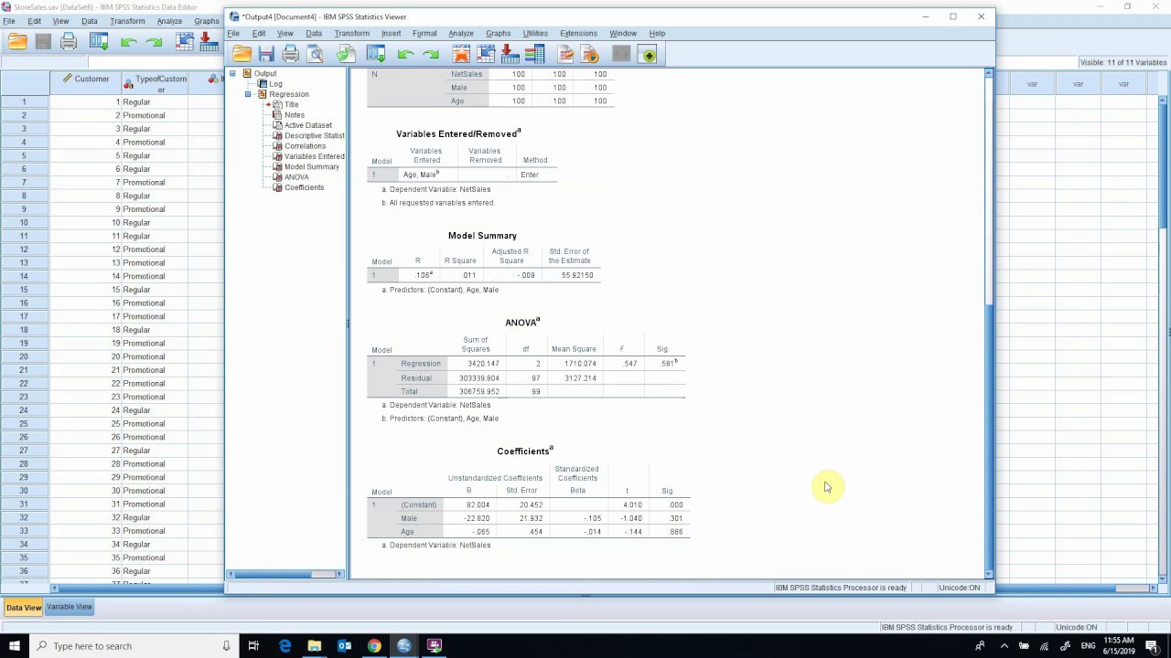Click the Coefficients table title
1171x658 pixels.
point(525,451)
